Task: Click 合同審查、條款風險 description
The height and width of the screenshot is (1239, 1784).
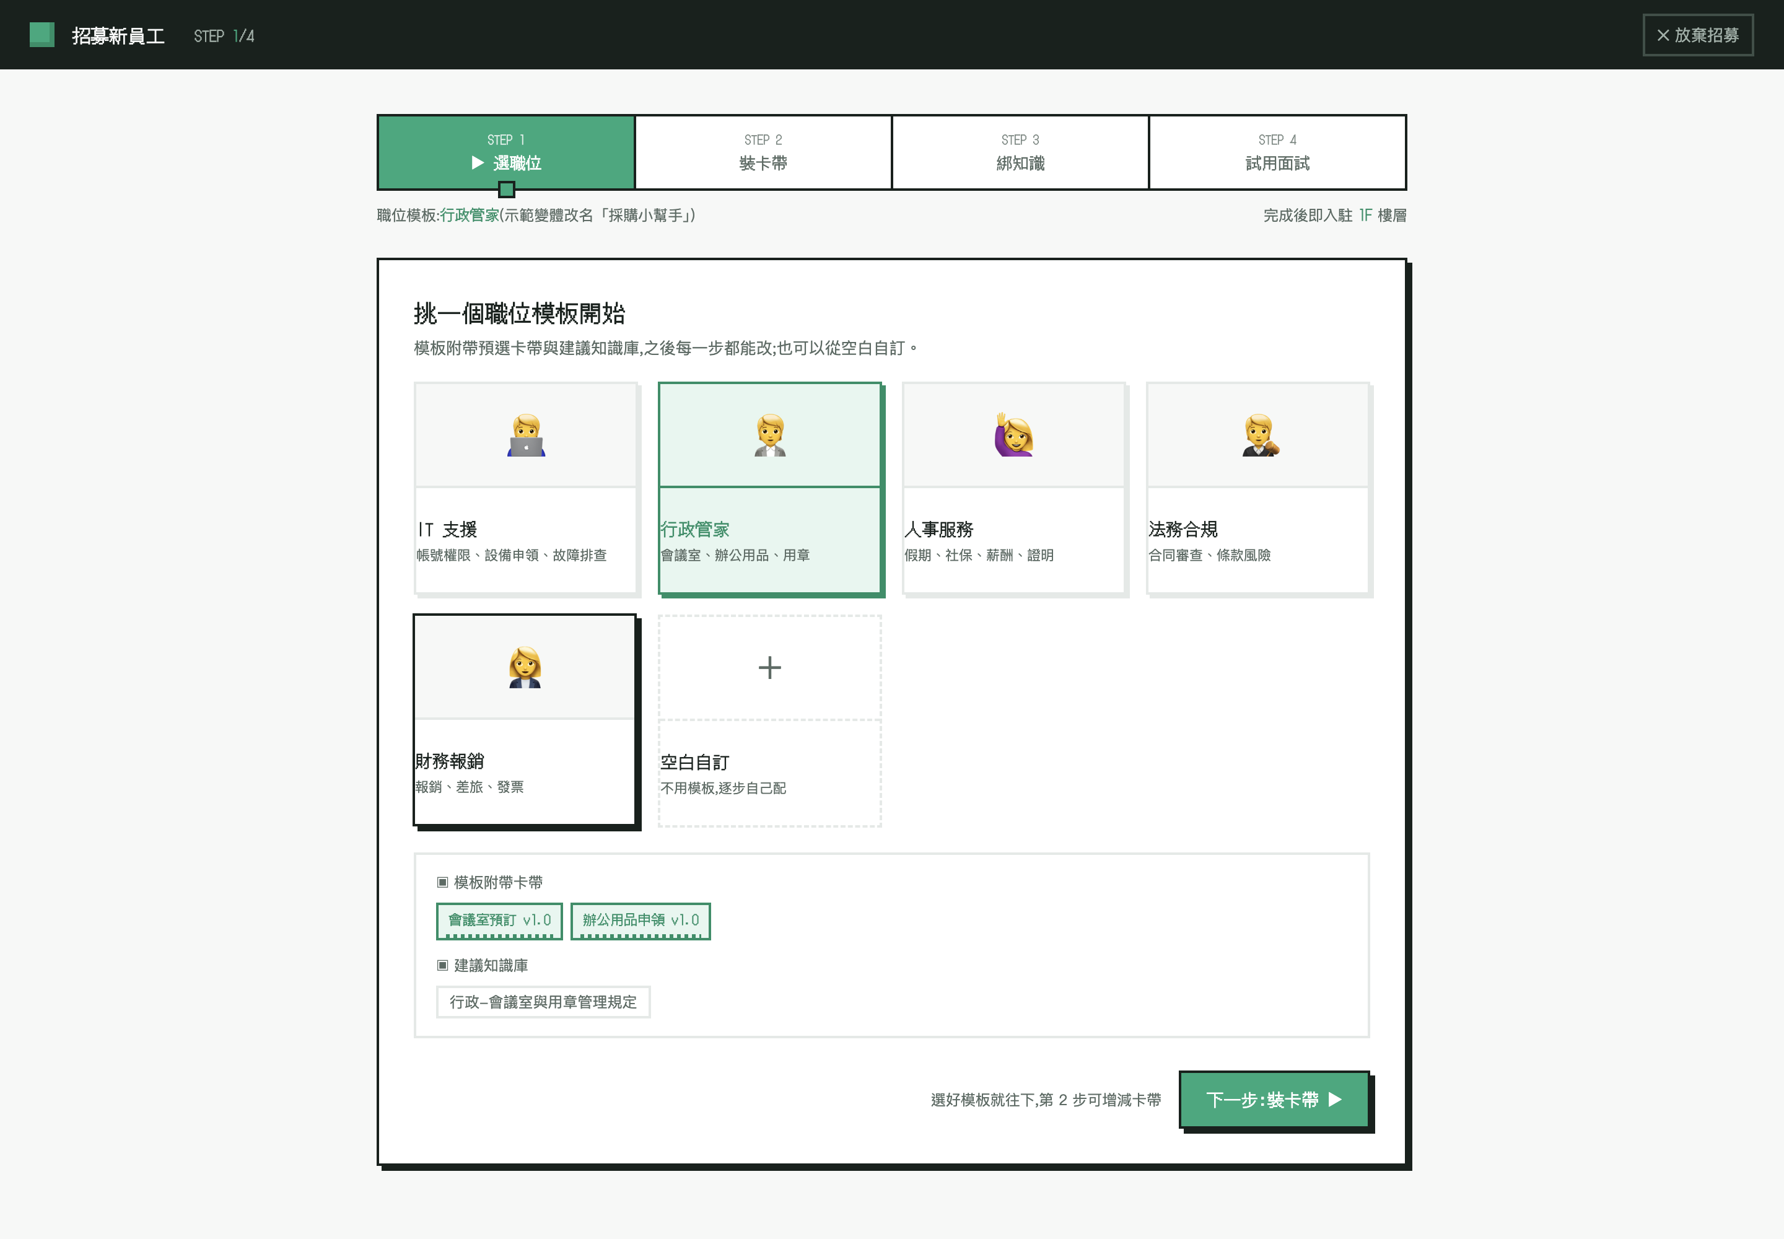Action: [x=1209, y=555]
